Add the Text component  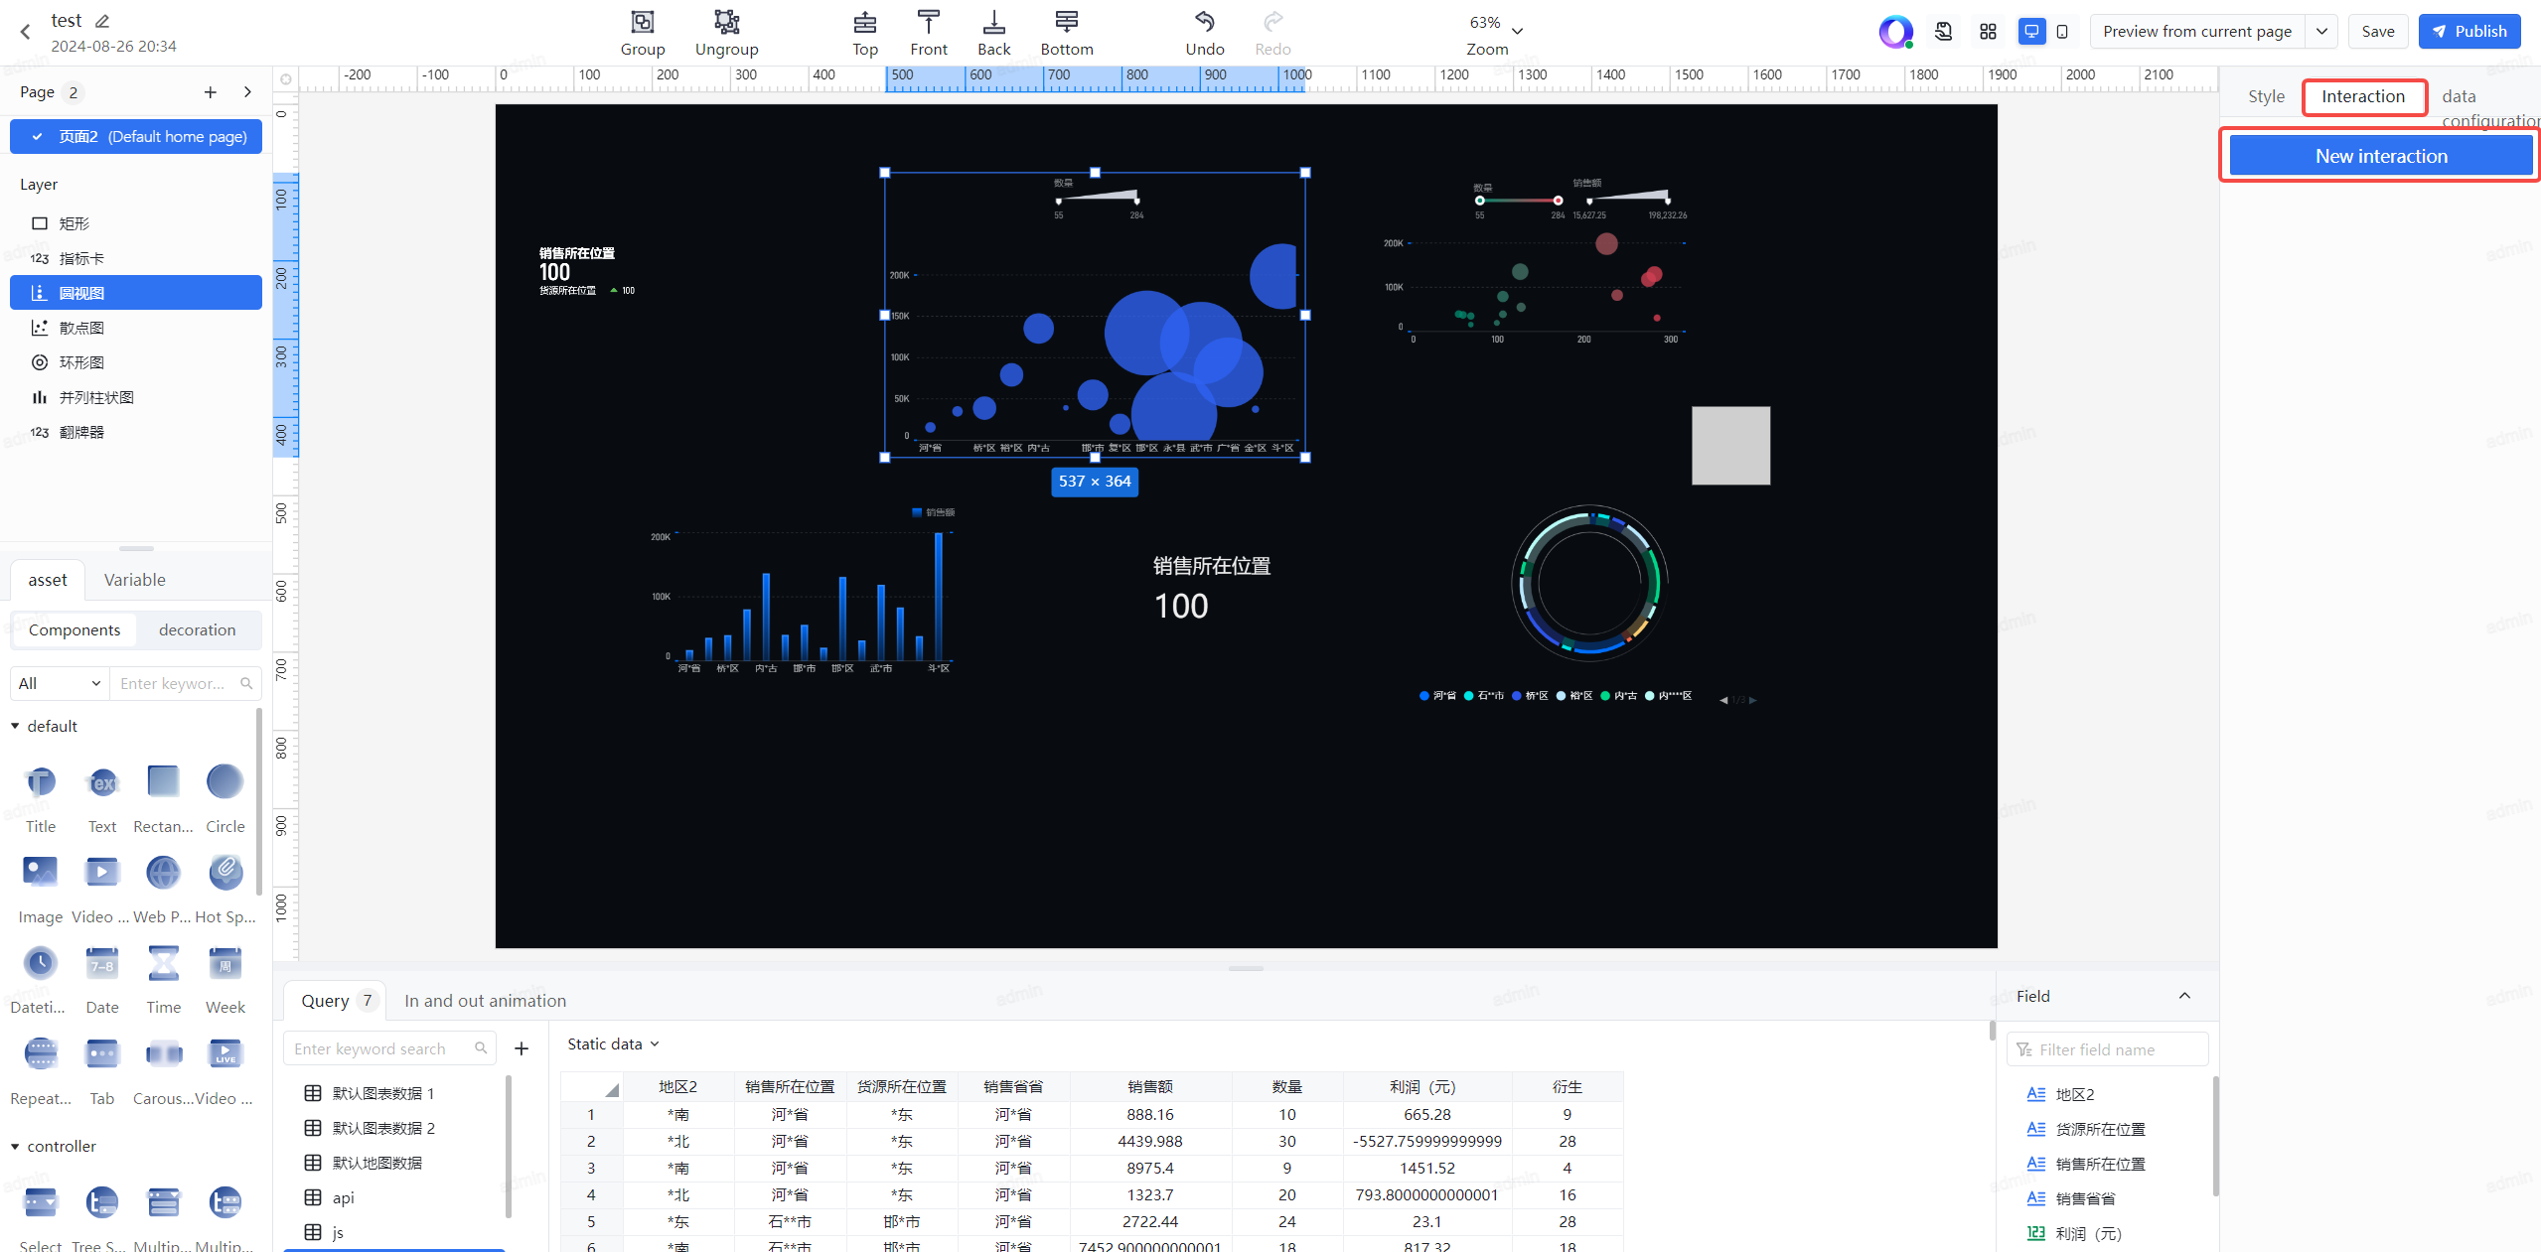point(102,797)
